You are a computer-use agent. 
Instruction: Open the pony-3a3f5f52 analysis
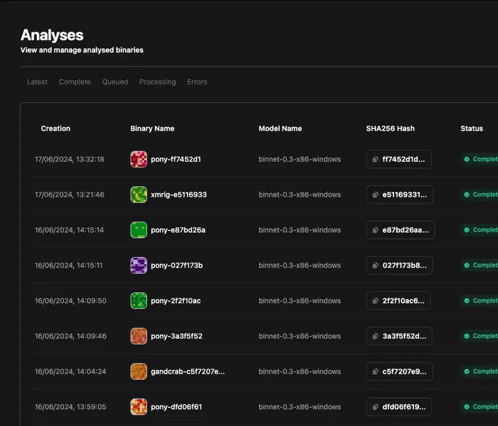coord(176,336)
